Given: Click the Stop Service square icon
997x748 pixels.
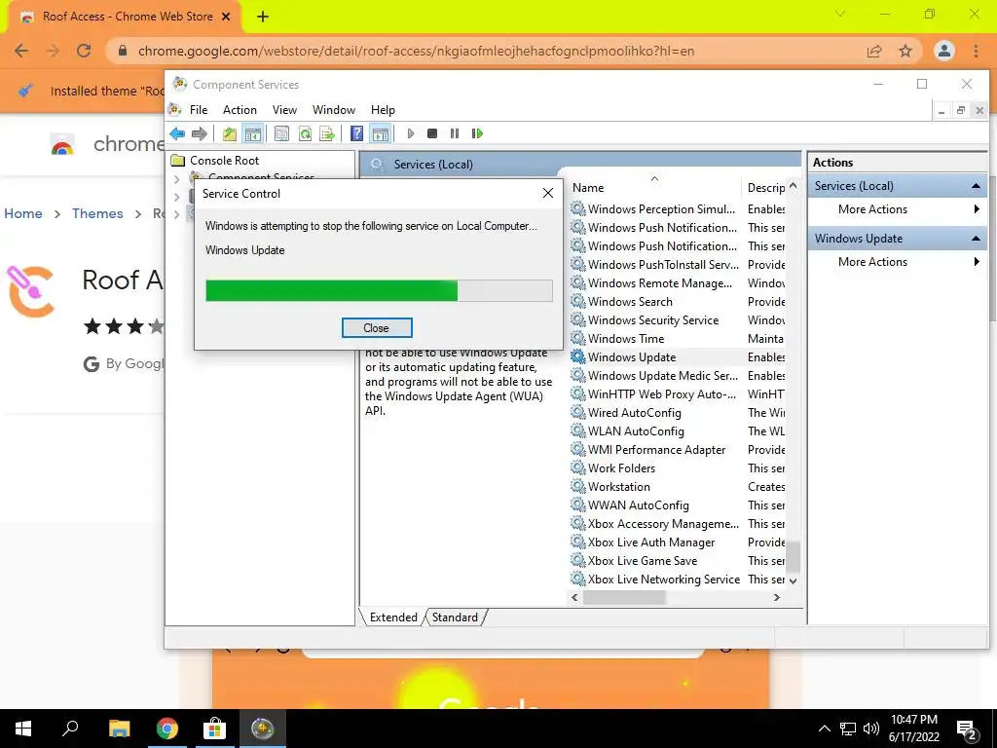Looking at the screenshot, I should pos(432,133).
